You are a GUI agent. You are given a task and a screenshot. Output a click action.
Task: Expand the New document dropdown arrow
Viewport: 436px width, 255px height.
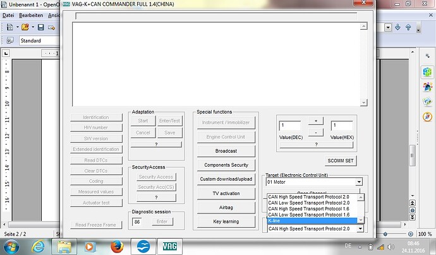click(17, 27)
